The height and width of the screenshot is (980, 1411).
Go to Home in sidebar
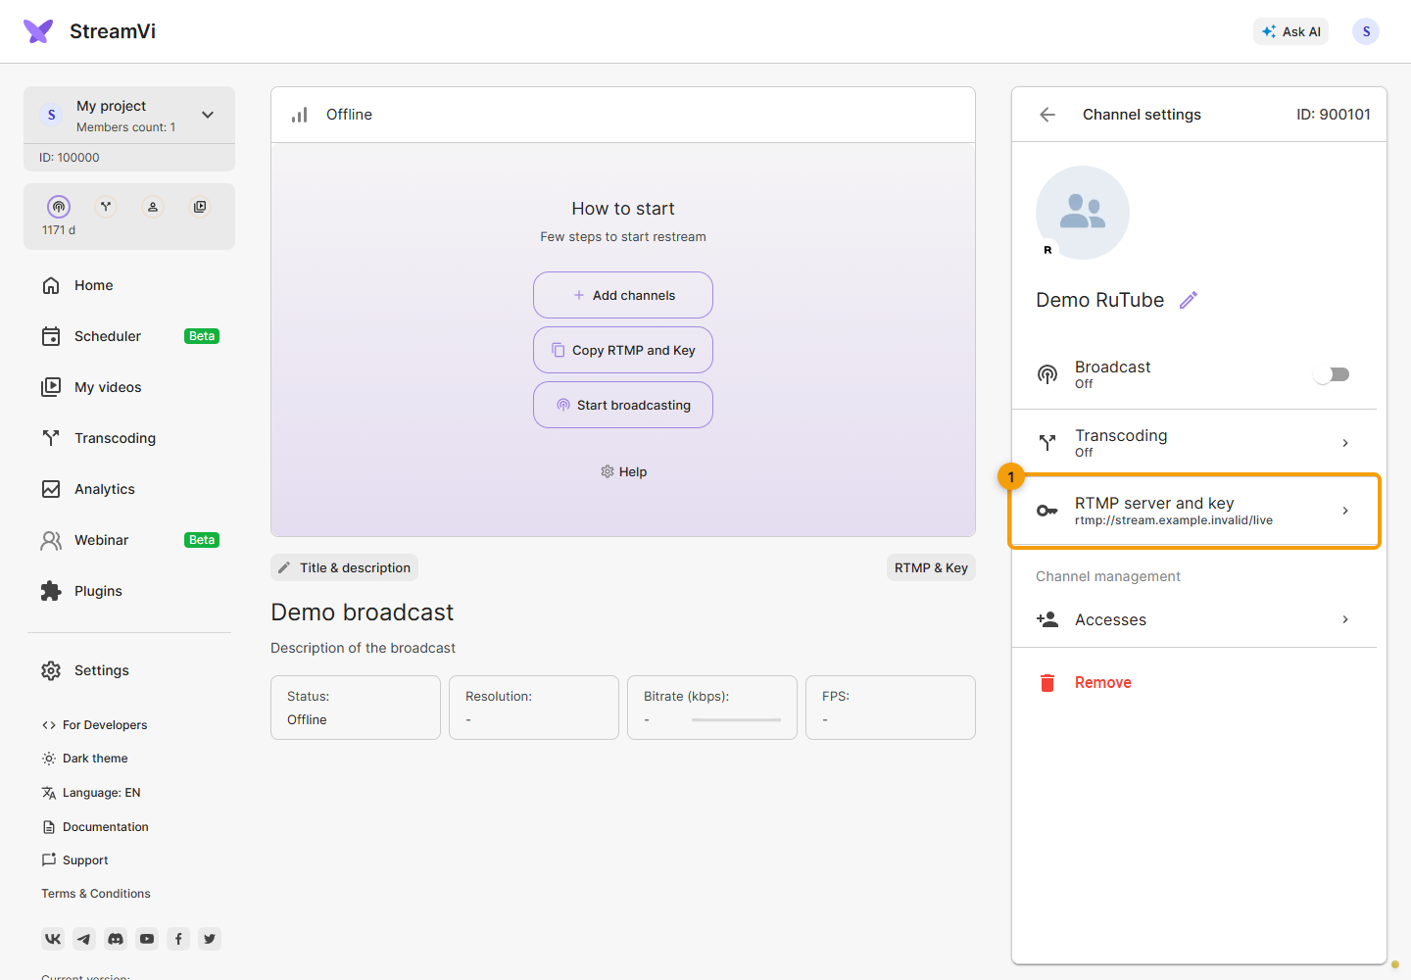[129, 285]
